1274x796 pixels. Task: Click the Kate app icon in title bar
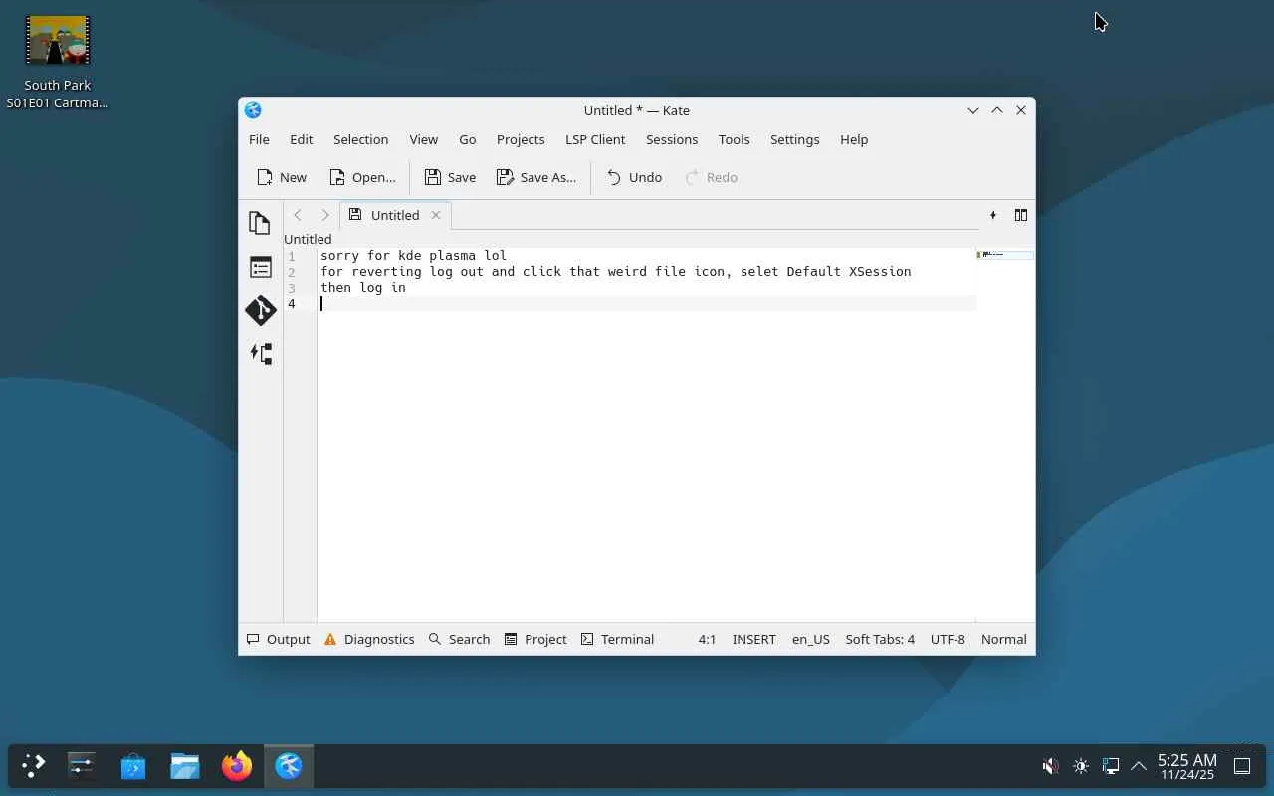(253, 110)
